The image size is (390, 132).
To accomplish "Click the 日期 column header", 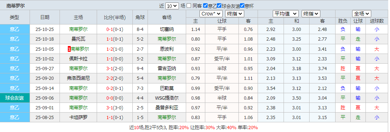I will coord(45,17).
